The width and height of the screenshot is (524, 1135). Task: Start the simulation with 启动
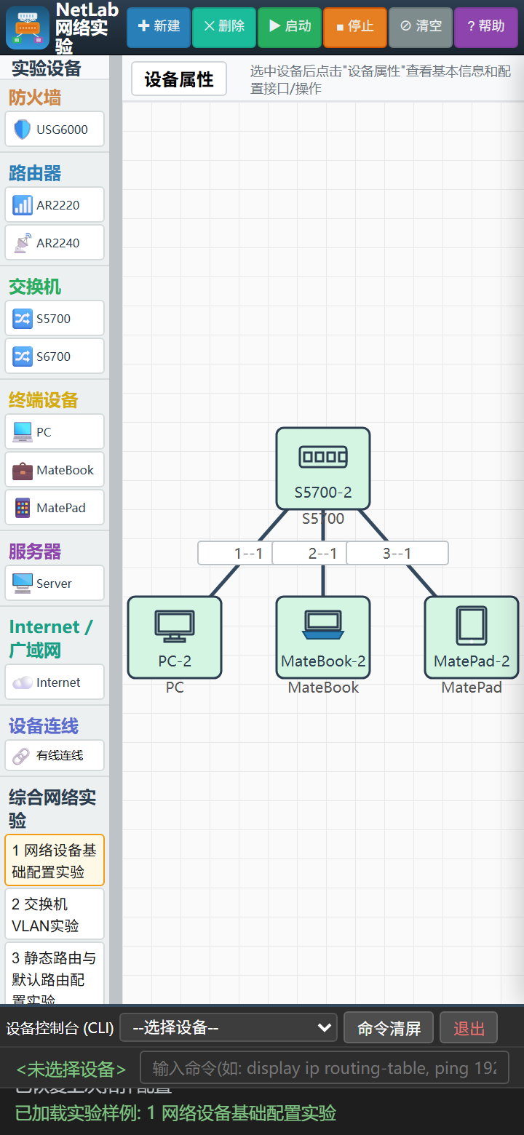[x=290, y=27]
